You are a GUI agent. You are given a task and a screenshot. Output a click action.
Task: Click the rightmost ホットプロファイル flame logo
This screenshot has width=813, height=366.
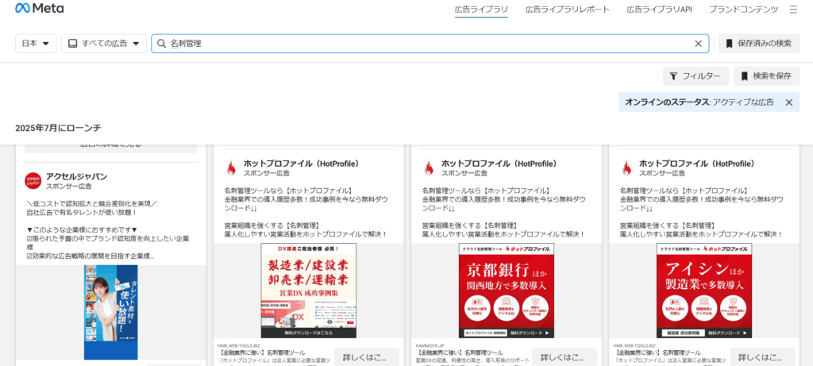pos(627,168)
